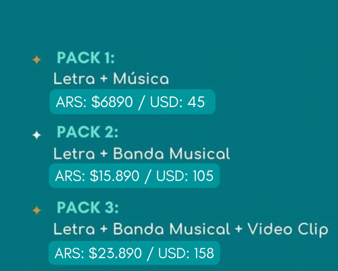Click the word Letra under PACK 1
Image resolution: width=338 pixels, height=271 pixels.
click(74, 79)
